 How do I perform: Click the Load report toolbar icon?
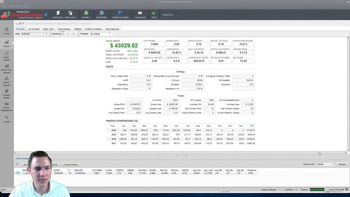57,14
